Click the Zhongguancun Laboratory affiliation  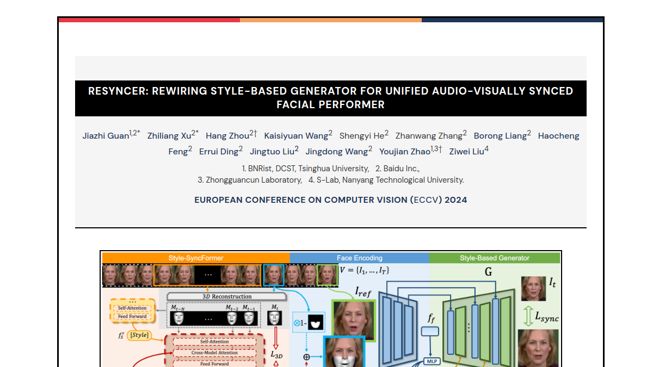click(250, 180)
